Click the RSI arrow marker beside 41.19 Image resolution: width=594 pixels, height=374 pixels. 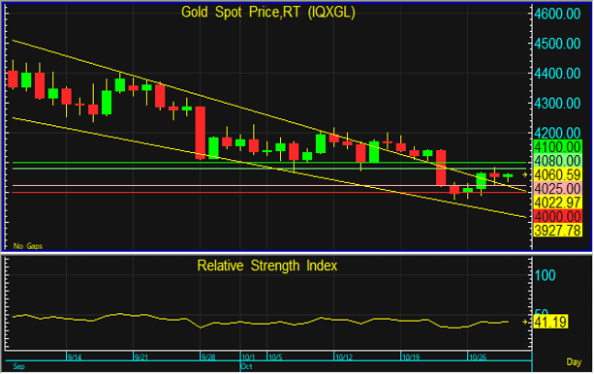(x=524, y=322)
